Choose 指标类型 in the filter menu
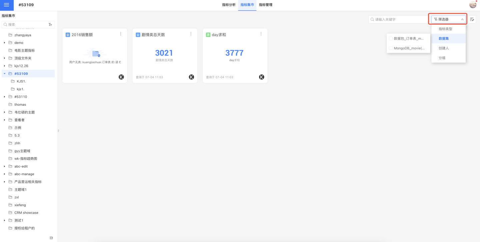Screen dimensions: 480x242 click(448, 29)
